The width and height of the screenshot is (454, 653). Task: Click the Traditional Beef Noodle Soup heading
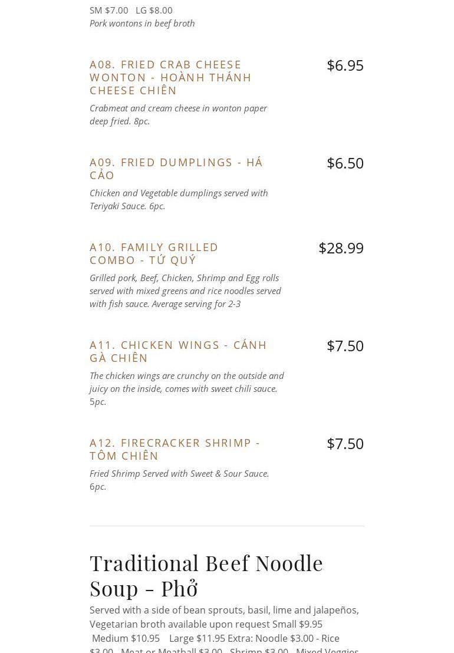coord(206,575)
